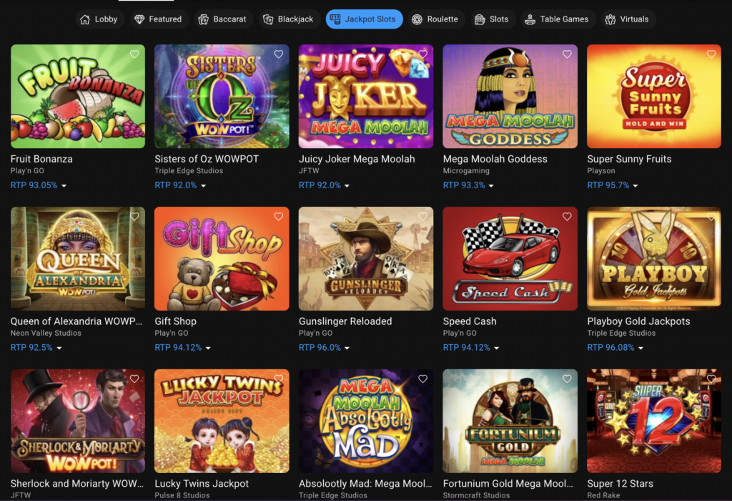The height and width of the screenshot is (501, 732).
Task: Click the "Microgaming" provider name
Action: (466, 171)
